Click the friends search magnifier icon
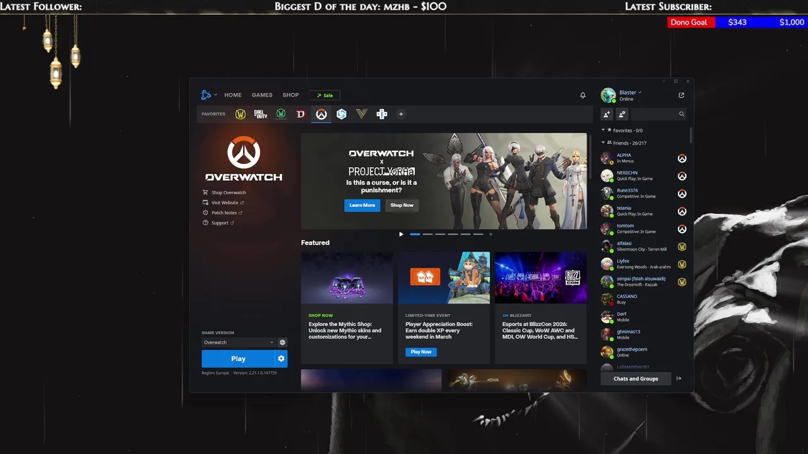808x454 pixels. (682, 114)
